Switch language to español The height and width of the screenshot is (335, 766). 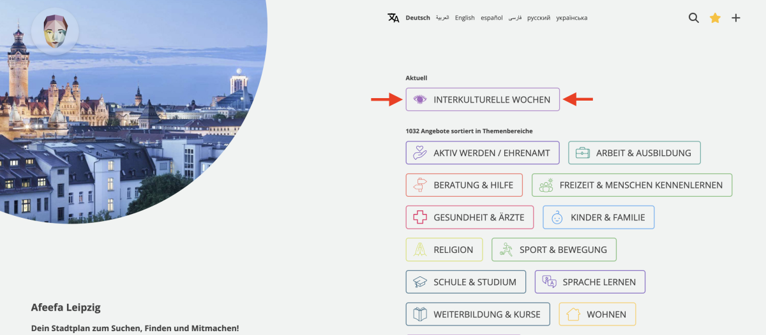click(x=492, y=18)
